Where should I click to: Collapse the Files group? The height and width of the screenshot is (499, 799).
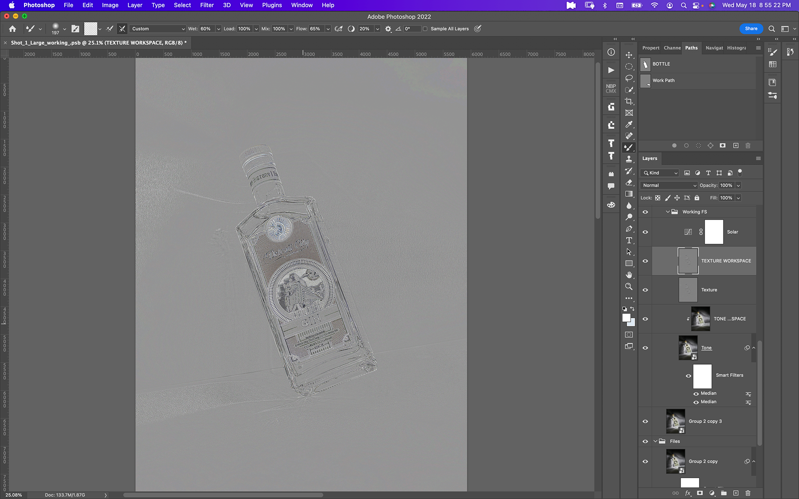[655, 441]
